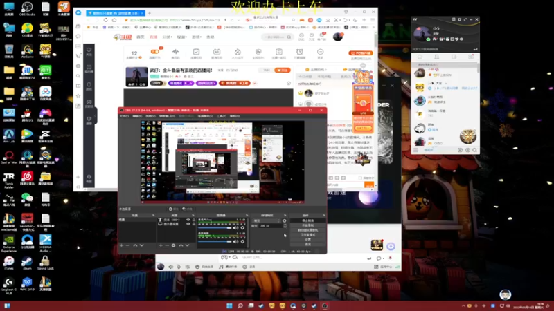Open source Filters button above Sources panel

[187, 209]
